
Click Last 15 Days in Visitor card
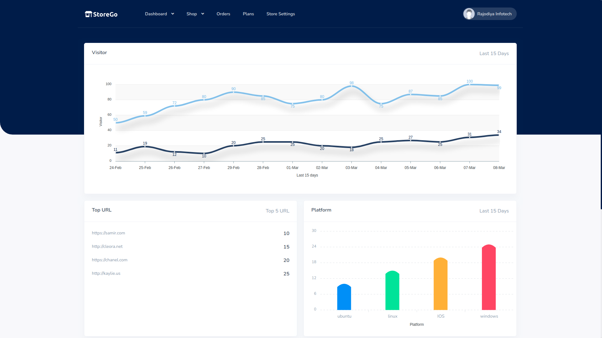point(494,54)
